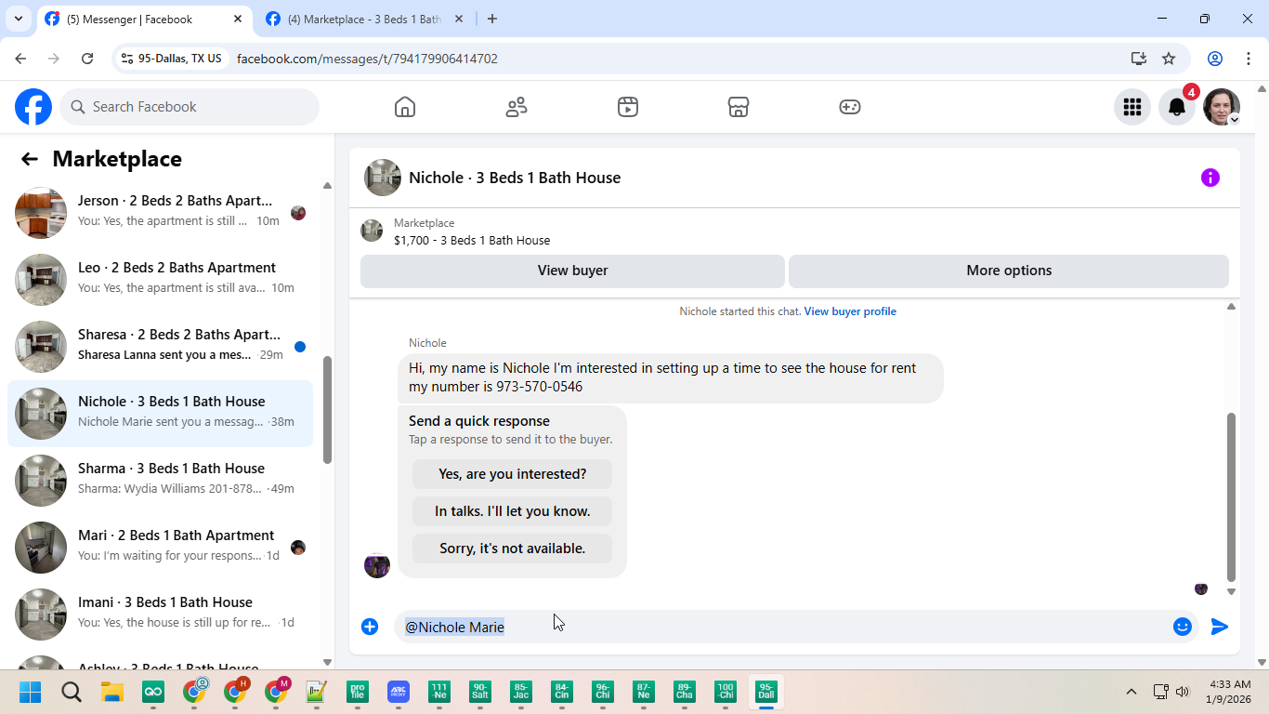Open Facebook home via the logo
The height and width of the screenshot is (714, 1269).
(x=33, y=107)
